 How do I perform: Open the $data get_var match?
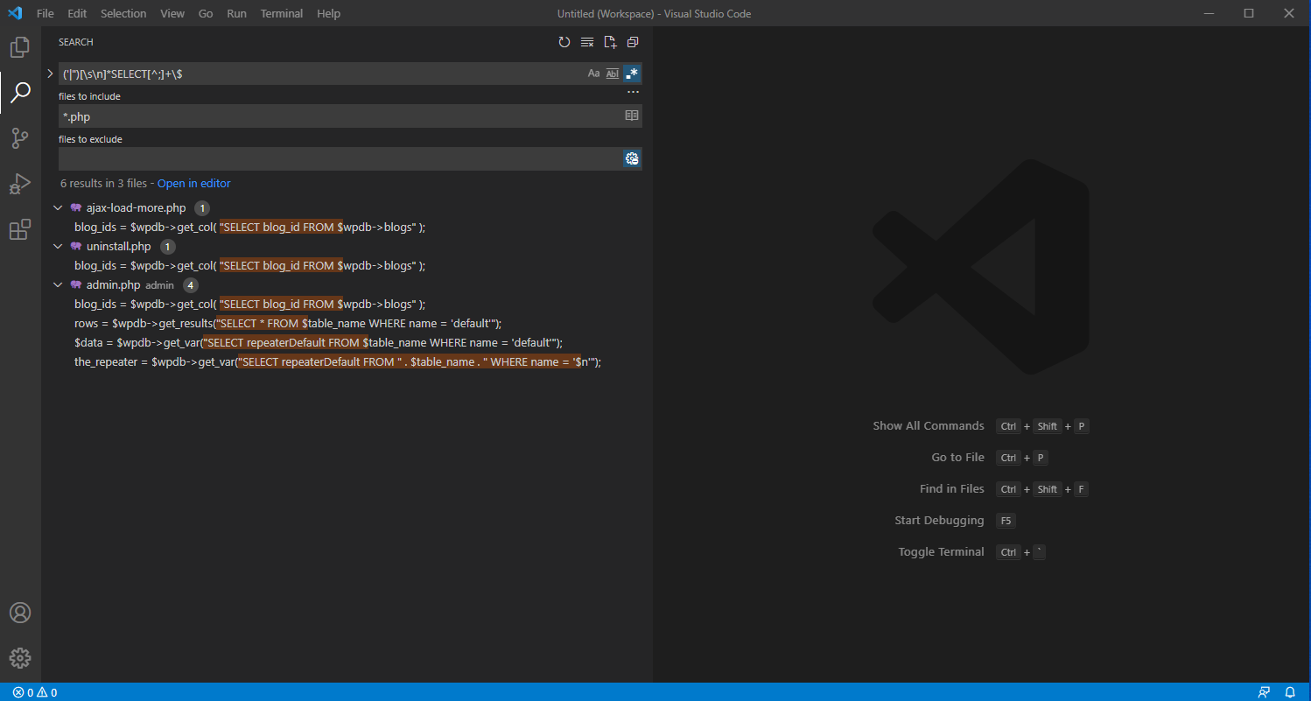tap(319, 343)
